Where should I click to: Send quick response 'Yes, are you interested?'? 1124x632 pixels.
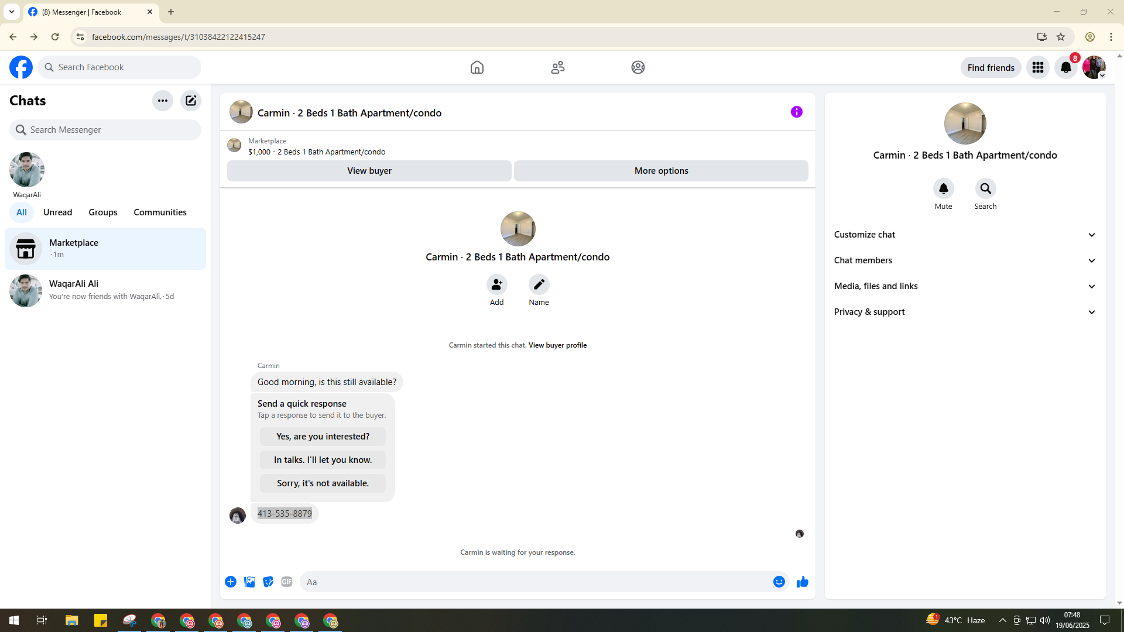coord(323,437)
